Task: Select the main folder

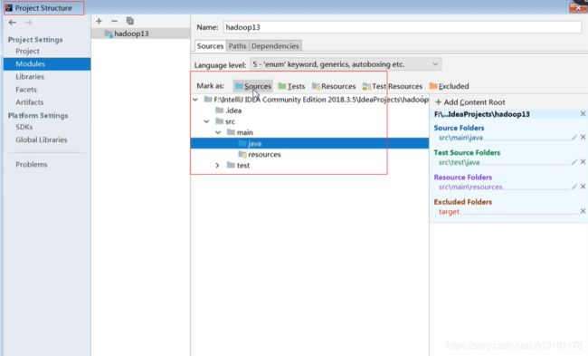Action: tap(240, 132)
